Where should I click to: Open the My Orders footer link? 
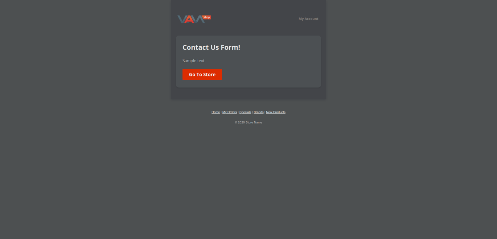230,112
